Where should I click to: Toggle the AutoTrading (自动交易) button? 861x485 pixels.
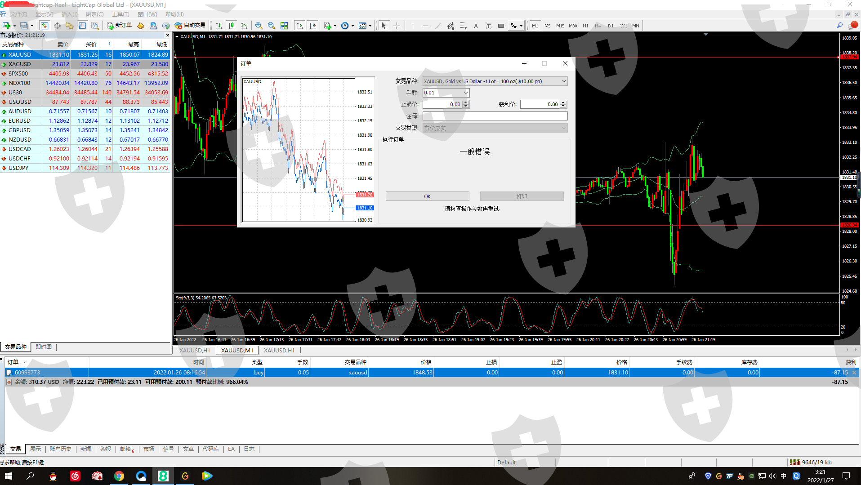tap(190, 26)
